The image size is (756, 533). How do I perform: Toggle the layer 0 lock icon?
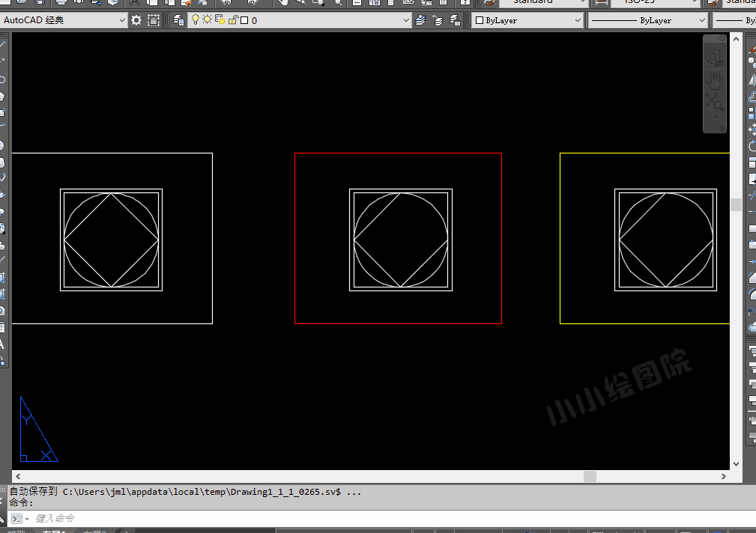232,20
